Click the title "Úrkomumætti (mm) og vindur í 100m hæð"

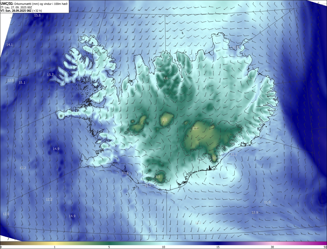(41, 4)
